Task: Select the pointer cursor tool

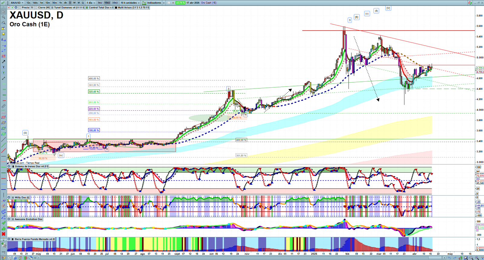Action: (x=4, y=12)
